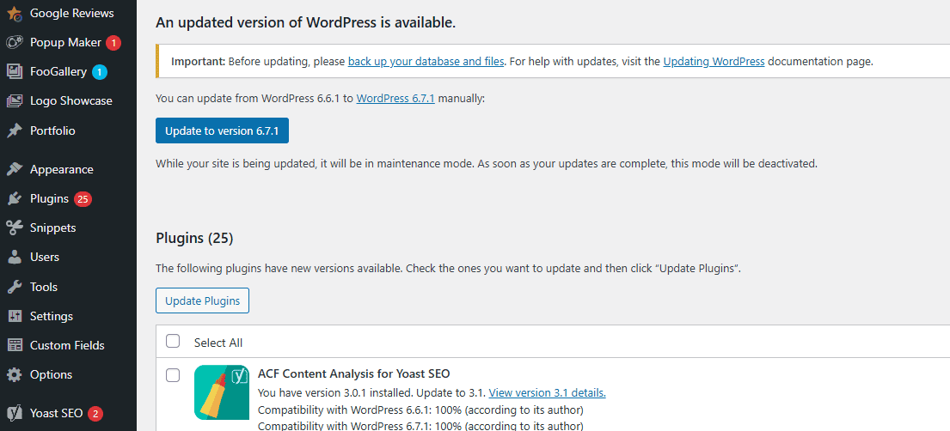Image resolution: width=950 pixels, height=431 pixels.
Task: Check the Select All checkbox
Action: 173,342
